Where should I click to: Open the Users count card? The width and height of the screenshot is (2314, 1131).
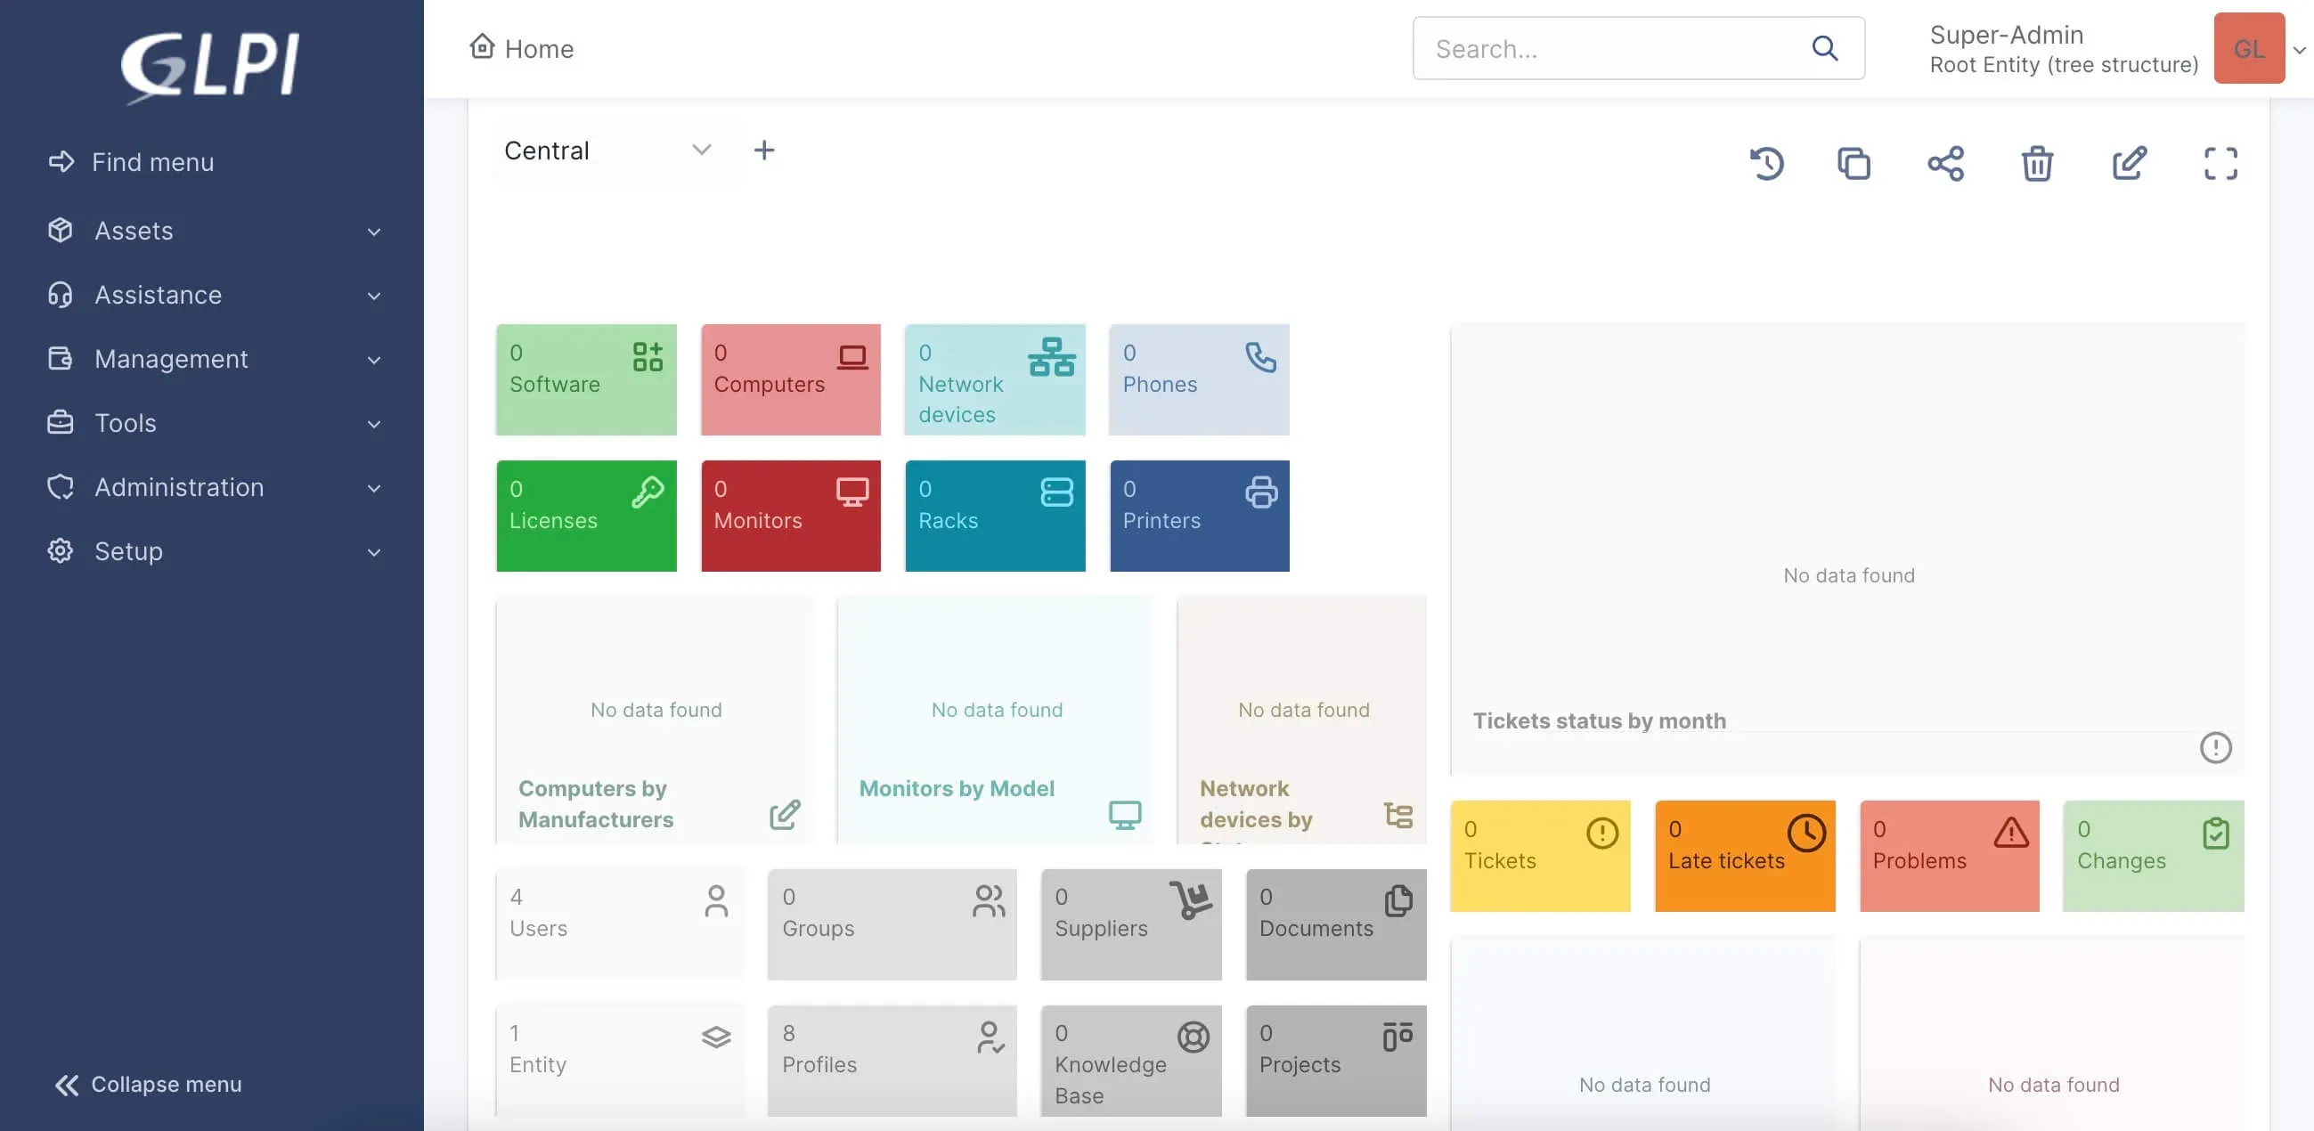pyautogui.click(x=620, y=924)
